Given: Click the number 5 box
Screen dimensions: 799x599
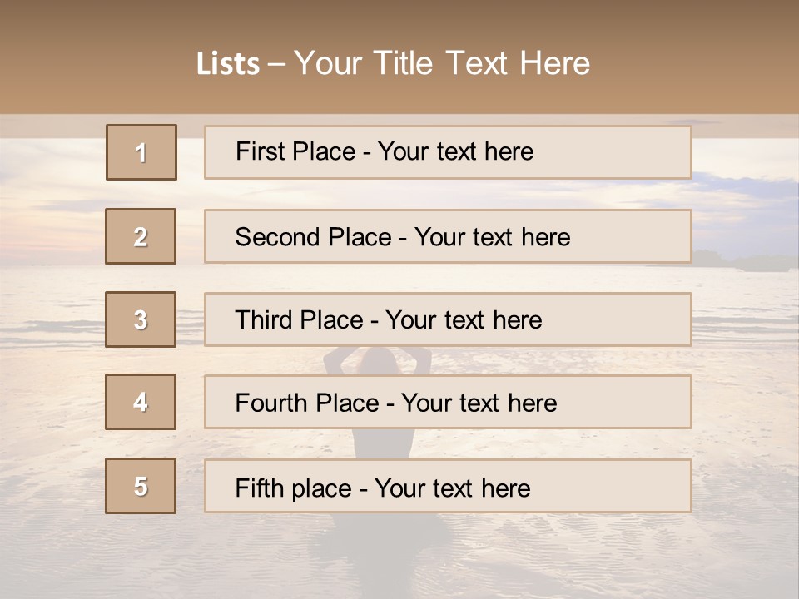Looking at the screenshot, I should (141, 486).
